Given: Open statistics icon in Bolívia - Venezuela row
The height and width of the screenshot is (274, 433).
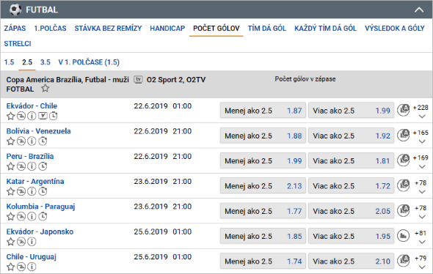Looking at the screenshot, I should [x=403, y=136].
